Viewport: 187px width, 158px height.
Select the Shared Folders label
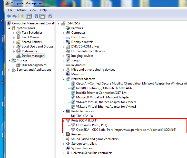tap(32, 42)
